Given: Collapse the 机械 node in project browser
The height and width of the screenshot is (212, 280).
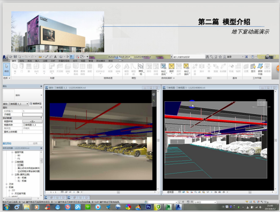Looking at the screenshot, I should [x=6, y=187].
